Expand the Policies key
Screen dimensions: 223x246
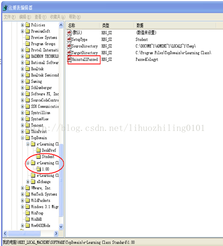coord(23,25)
